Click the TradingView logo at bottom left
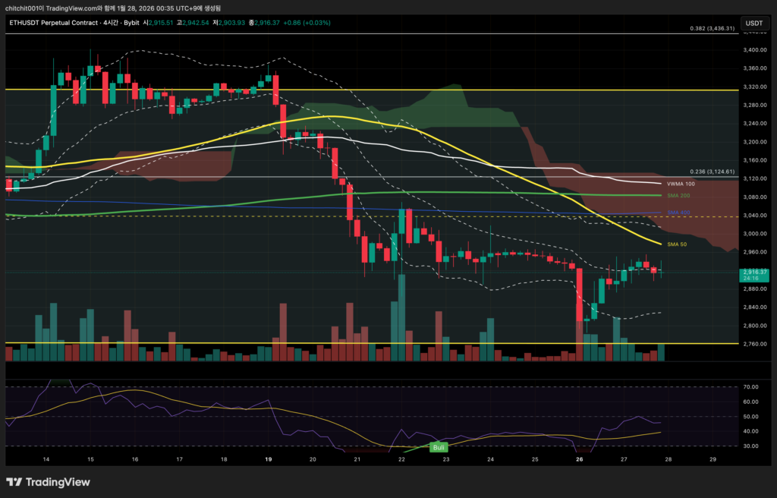This screenshot has height=498, width=777. click(x=48, y=482)
